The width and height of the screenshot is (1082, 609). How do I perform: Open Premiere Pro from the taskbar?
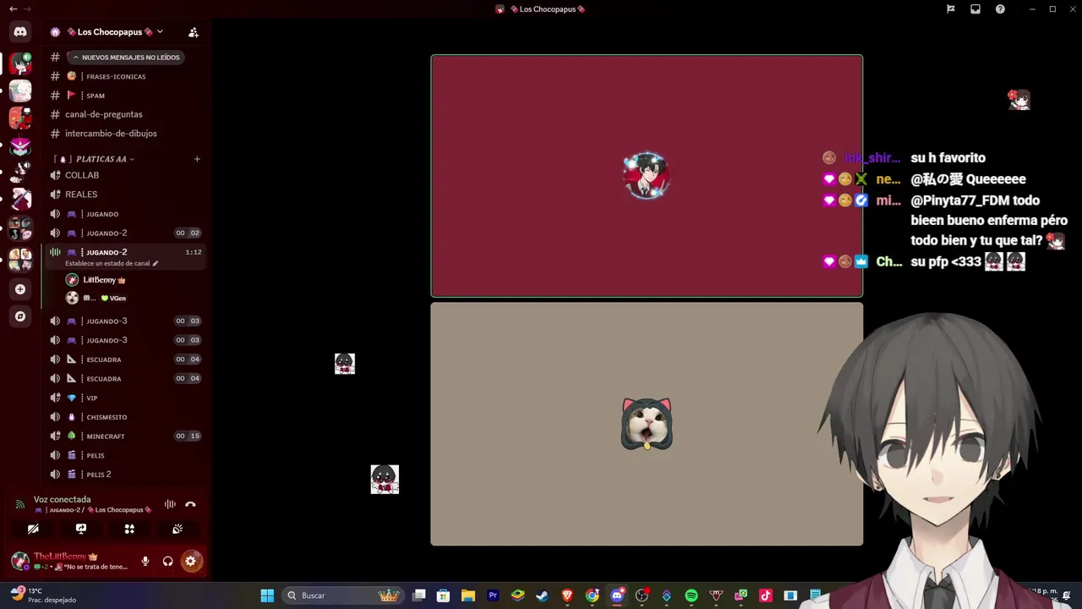click(493, 595)
